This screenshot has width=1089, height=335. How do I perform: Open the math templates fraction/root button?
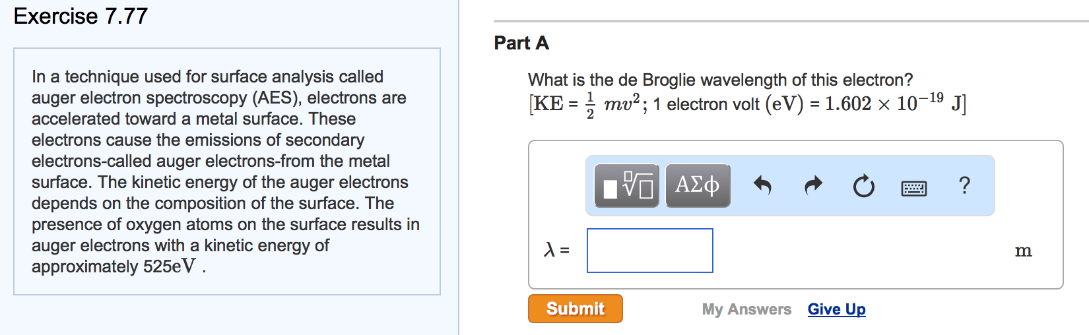coord(626,186)
